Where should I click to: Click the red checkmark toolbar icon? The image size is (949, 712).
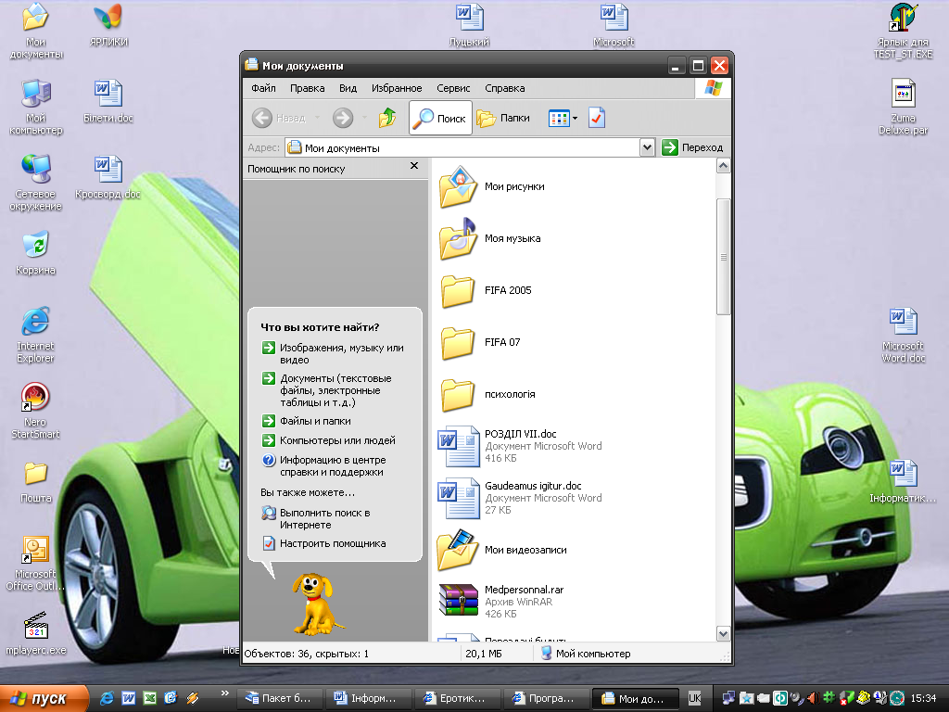597,118
